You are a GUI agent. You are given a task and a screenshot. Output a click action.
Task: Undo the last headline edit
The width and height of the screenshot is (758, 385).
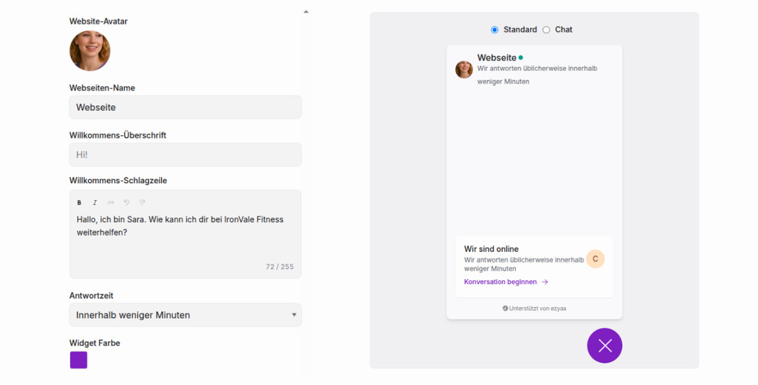click(126, 202)
